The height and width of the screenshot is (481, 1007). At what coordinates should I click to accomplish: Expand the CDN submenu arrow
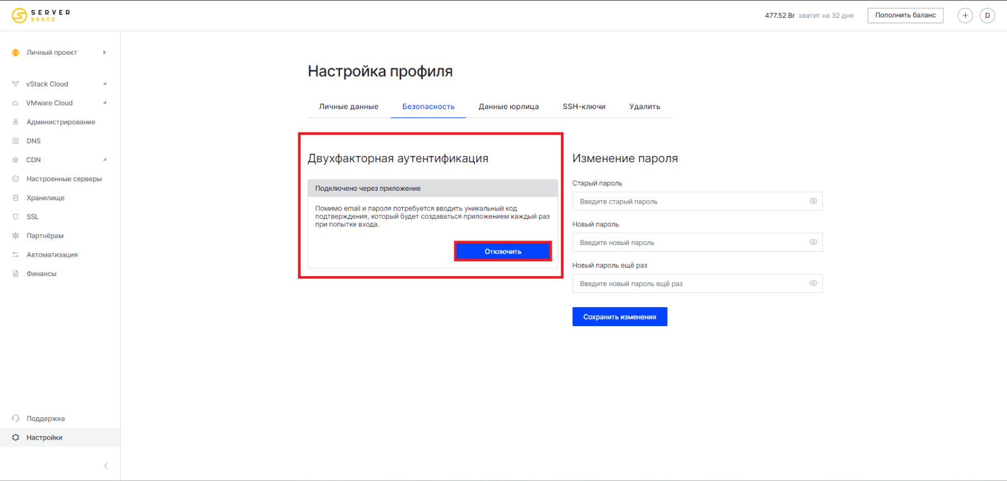[x=105, y=160]
